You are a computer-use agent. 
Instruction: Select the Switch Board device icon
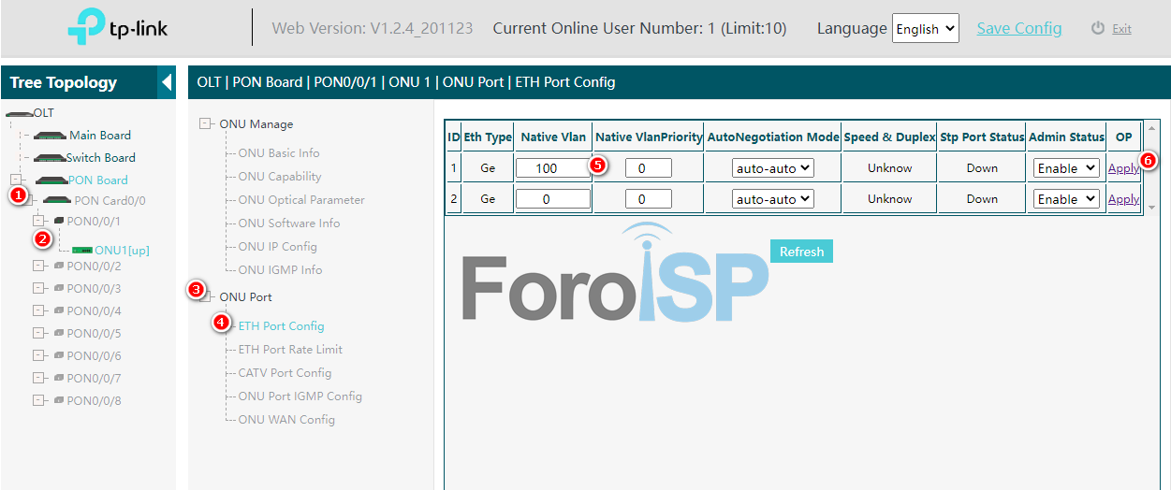click(x=48, y=158)
